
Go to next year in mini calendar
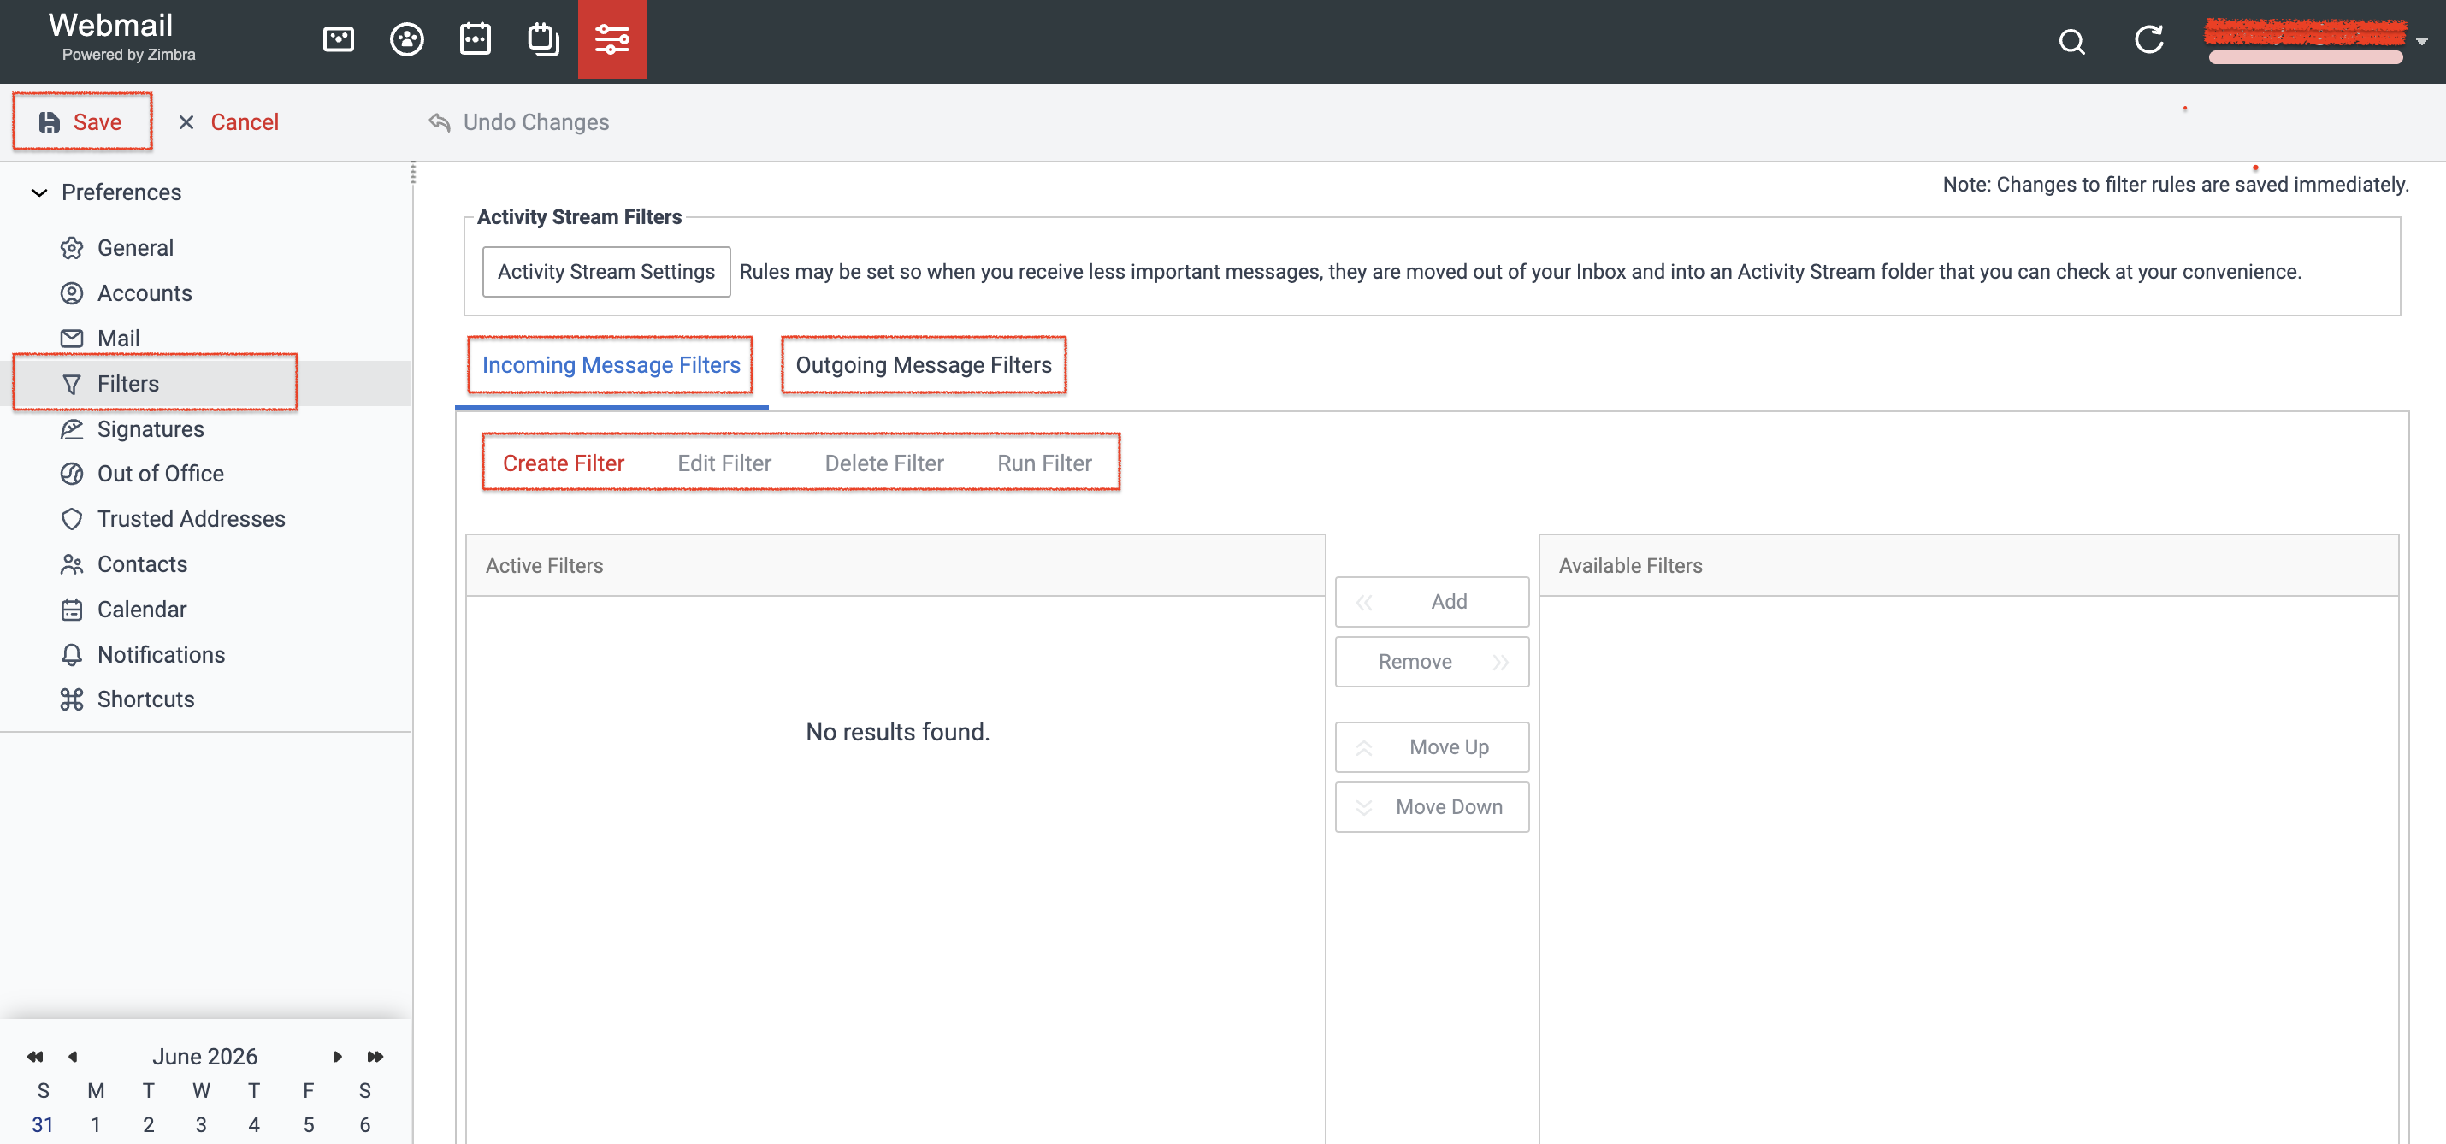pyautogui.click(x=375, y=1056)
